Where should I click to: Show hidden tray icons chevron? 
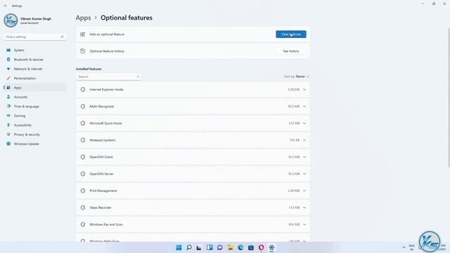point(404,247)
